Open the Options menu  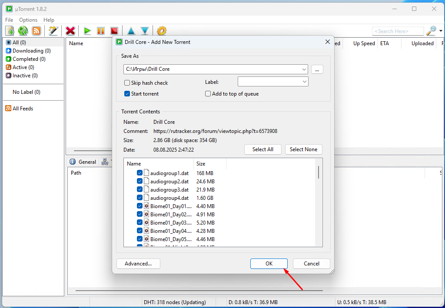pyautogui.click(x=28, y=20)
